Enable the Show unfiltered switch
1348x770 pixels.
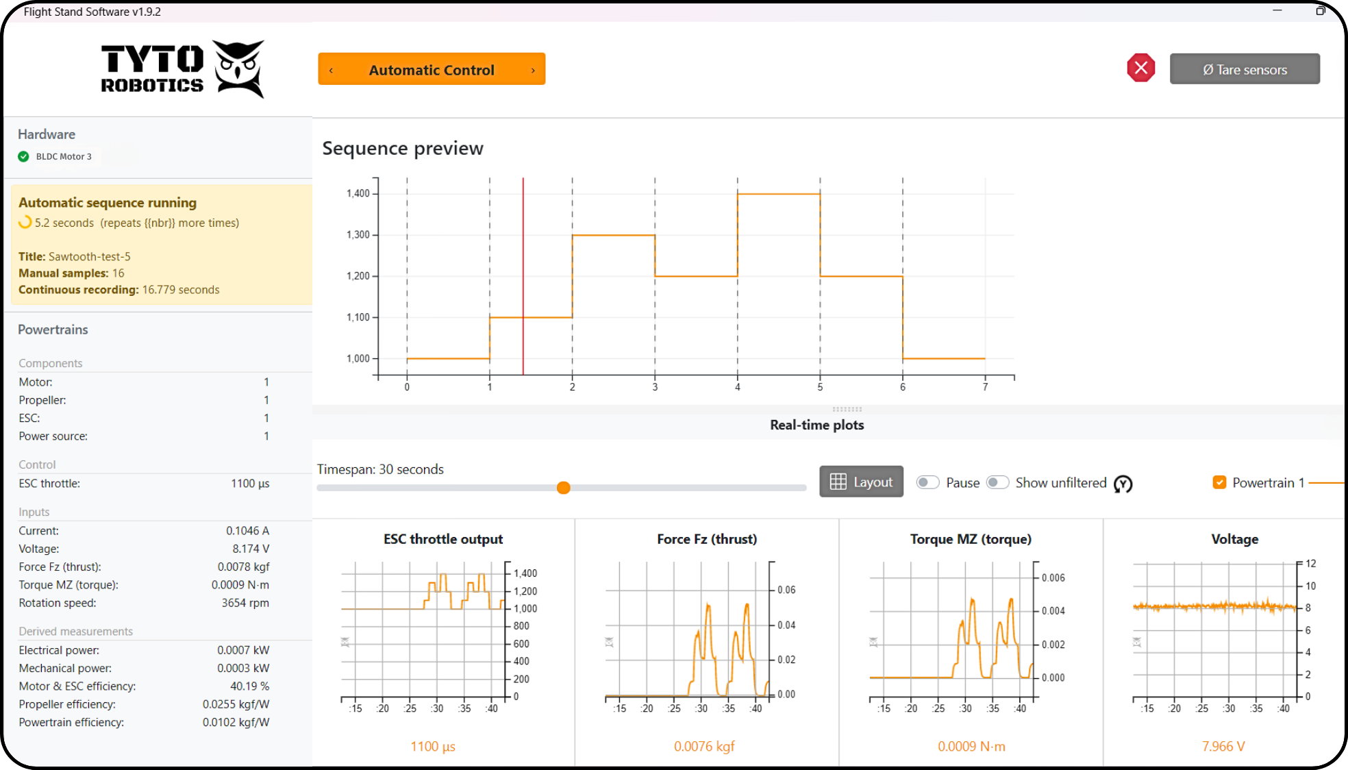pos(997,482)
